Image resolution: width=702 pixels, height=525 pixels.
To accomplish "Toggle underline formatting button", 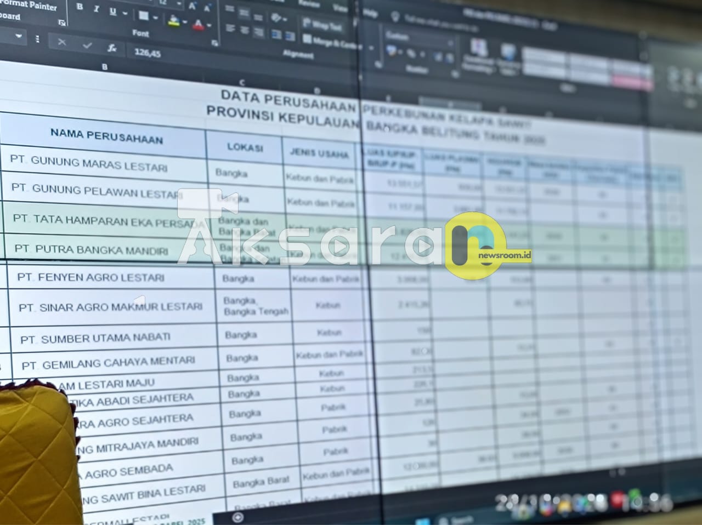I will pos(112,12).
